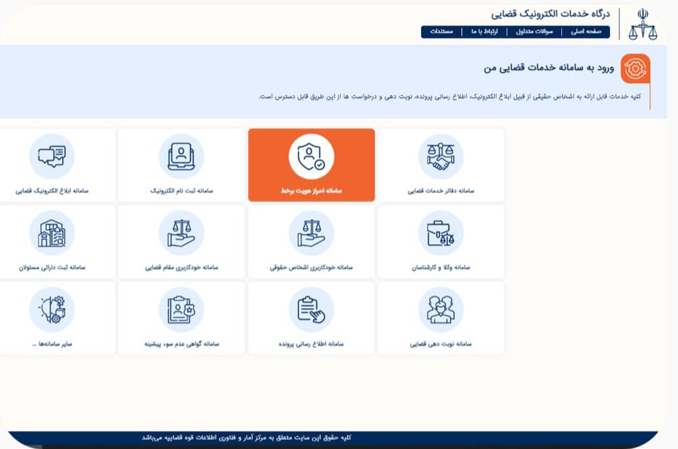Open the سوالات متداول menu item

[x=534, y=32]
